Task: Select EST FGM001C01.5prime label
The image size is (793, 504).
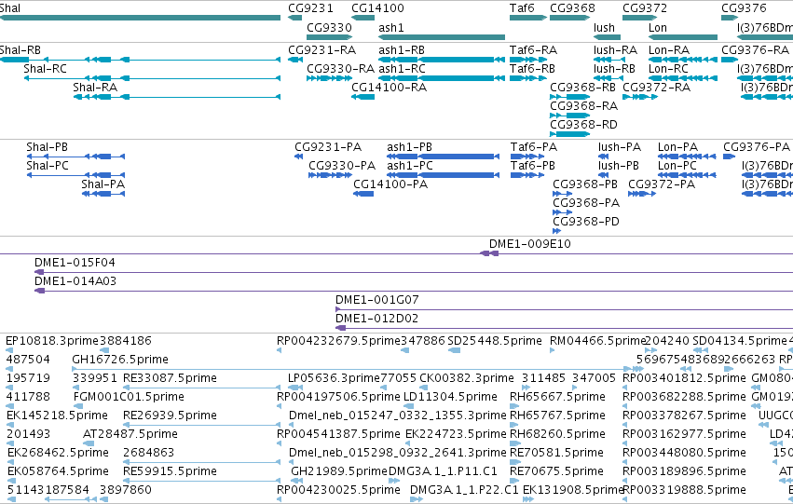Action: click(x=129, y=398)
